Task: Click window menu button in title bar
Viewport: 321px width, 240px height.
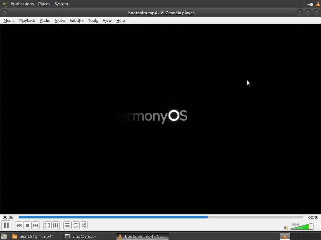Action: tap(4, 12)
